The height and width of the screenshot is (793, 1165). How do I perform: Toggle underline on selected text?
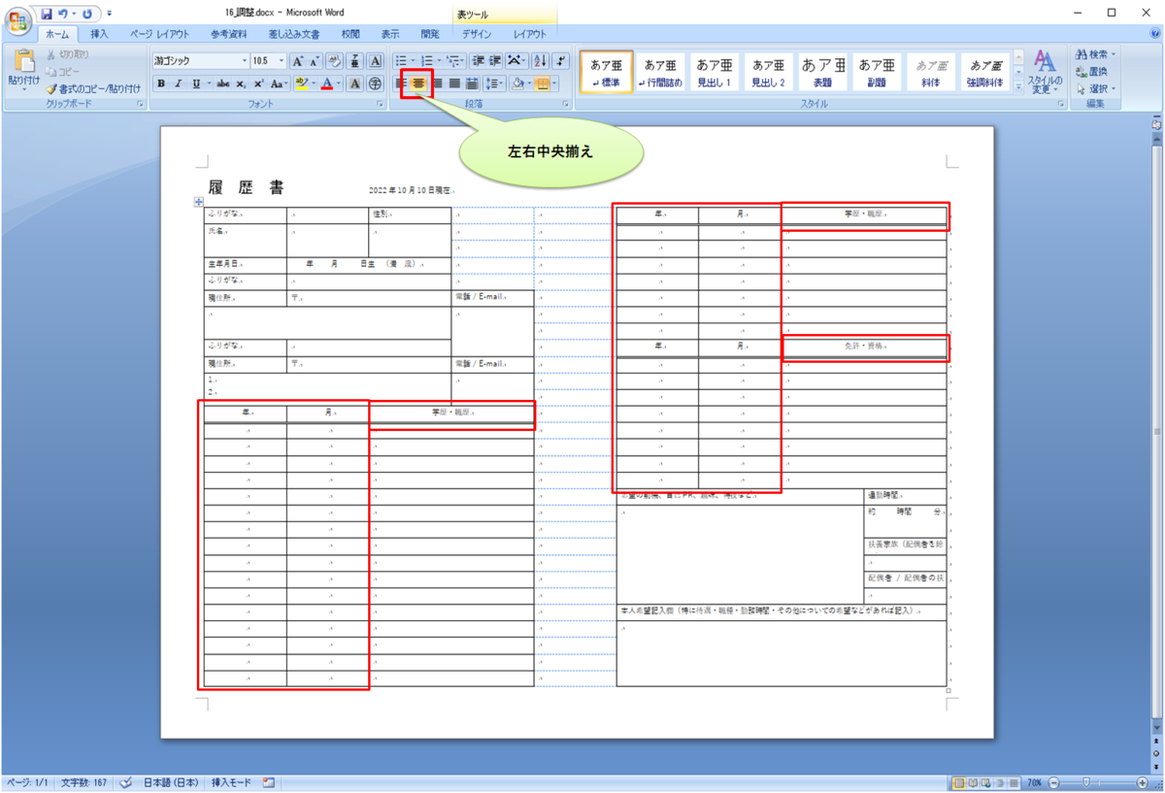[194, 83]
